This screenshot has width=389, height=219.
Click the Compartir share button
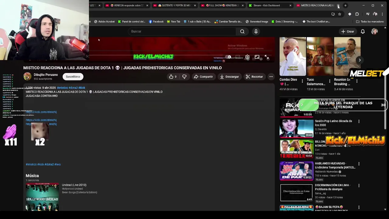[x=203, y=77]
